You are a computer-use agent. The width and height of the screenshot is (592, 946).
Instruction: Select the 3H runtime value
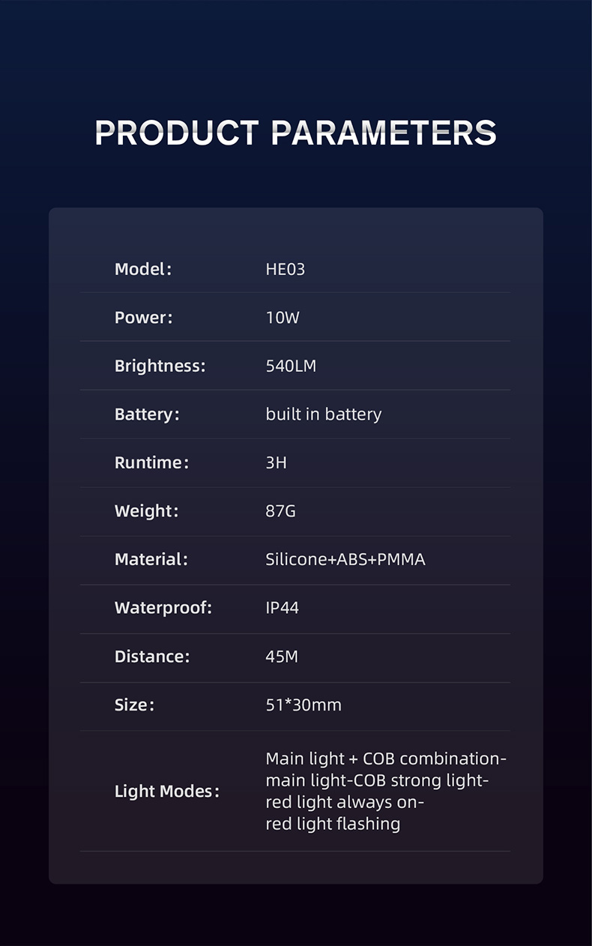[277, 463]
